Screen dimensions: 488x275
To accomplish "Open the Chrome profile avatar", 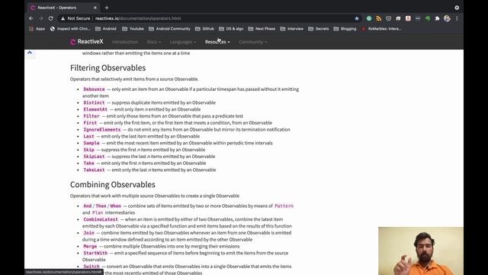I will click(447, 18).
